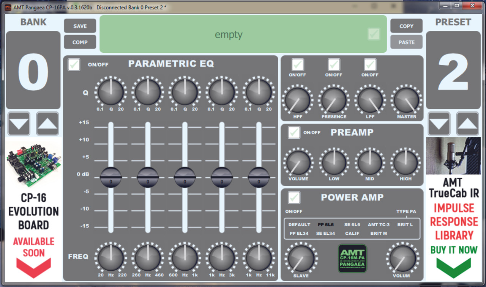Click the first FREQ knob
Image resolution: width=486 pixels, height=287 pixels.
point(110,259)
